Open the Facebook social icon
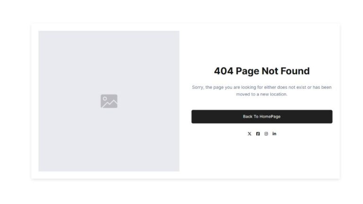The width and height of the screenshot is (363, 204). coord(258,134)
